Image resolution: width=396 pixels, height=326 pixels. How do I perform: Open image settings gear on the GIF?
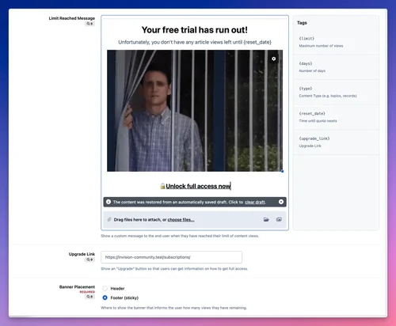[274, 59]
